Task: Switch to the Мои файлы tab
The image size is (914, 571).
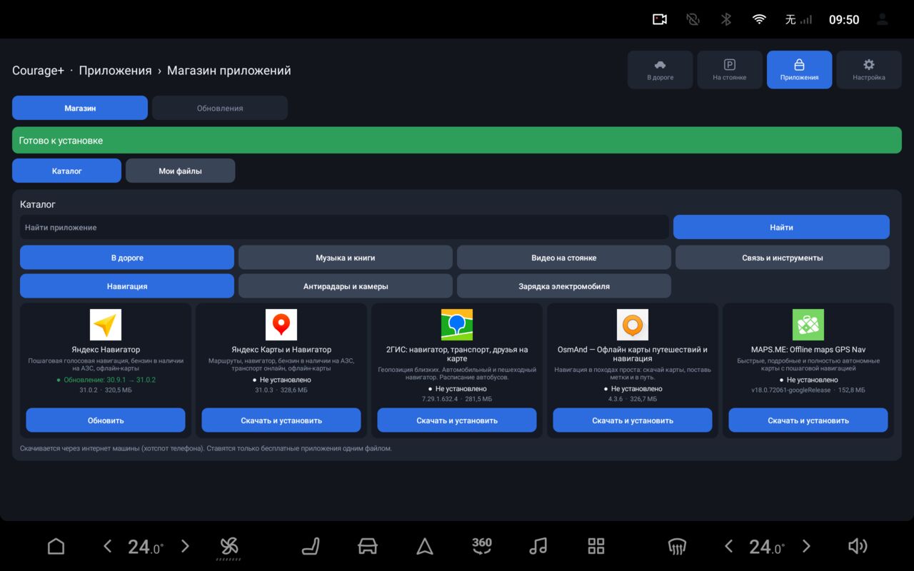Action: coord(180,171)
